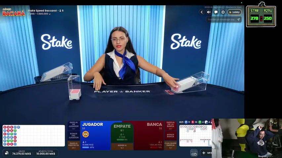Click the streamer webcam overlay
Viewport: 282px width, 158px height.
(x=247, y=138)
